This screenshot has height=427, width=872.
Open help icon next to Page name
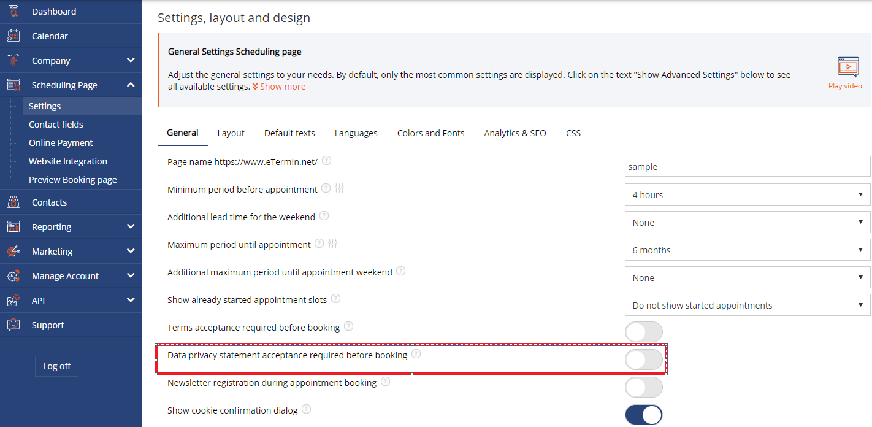(x=327, y=161)
